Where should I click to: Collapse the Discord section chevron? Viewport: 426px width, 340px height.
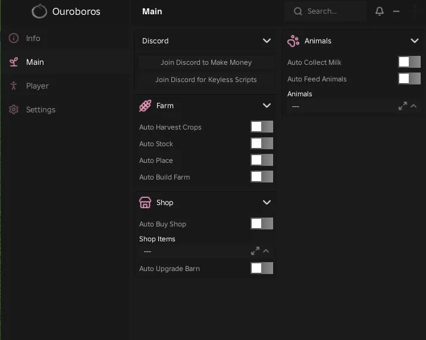pyautogui.click(x=267, y=40)
